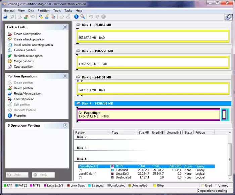Click the Format partition toolbar icon
Screen dimensions: 235x195
click(x=47, y=17)
